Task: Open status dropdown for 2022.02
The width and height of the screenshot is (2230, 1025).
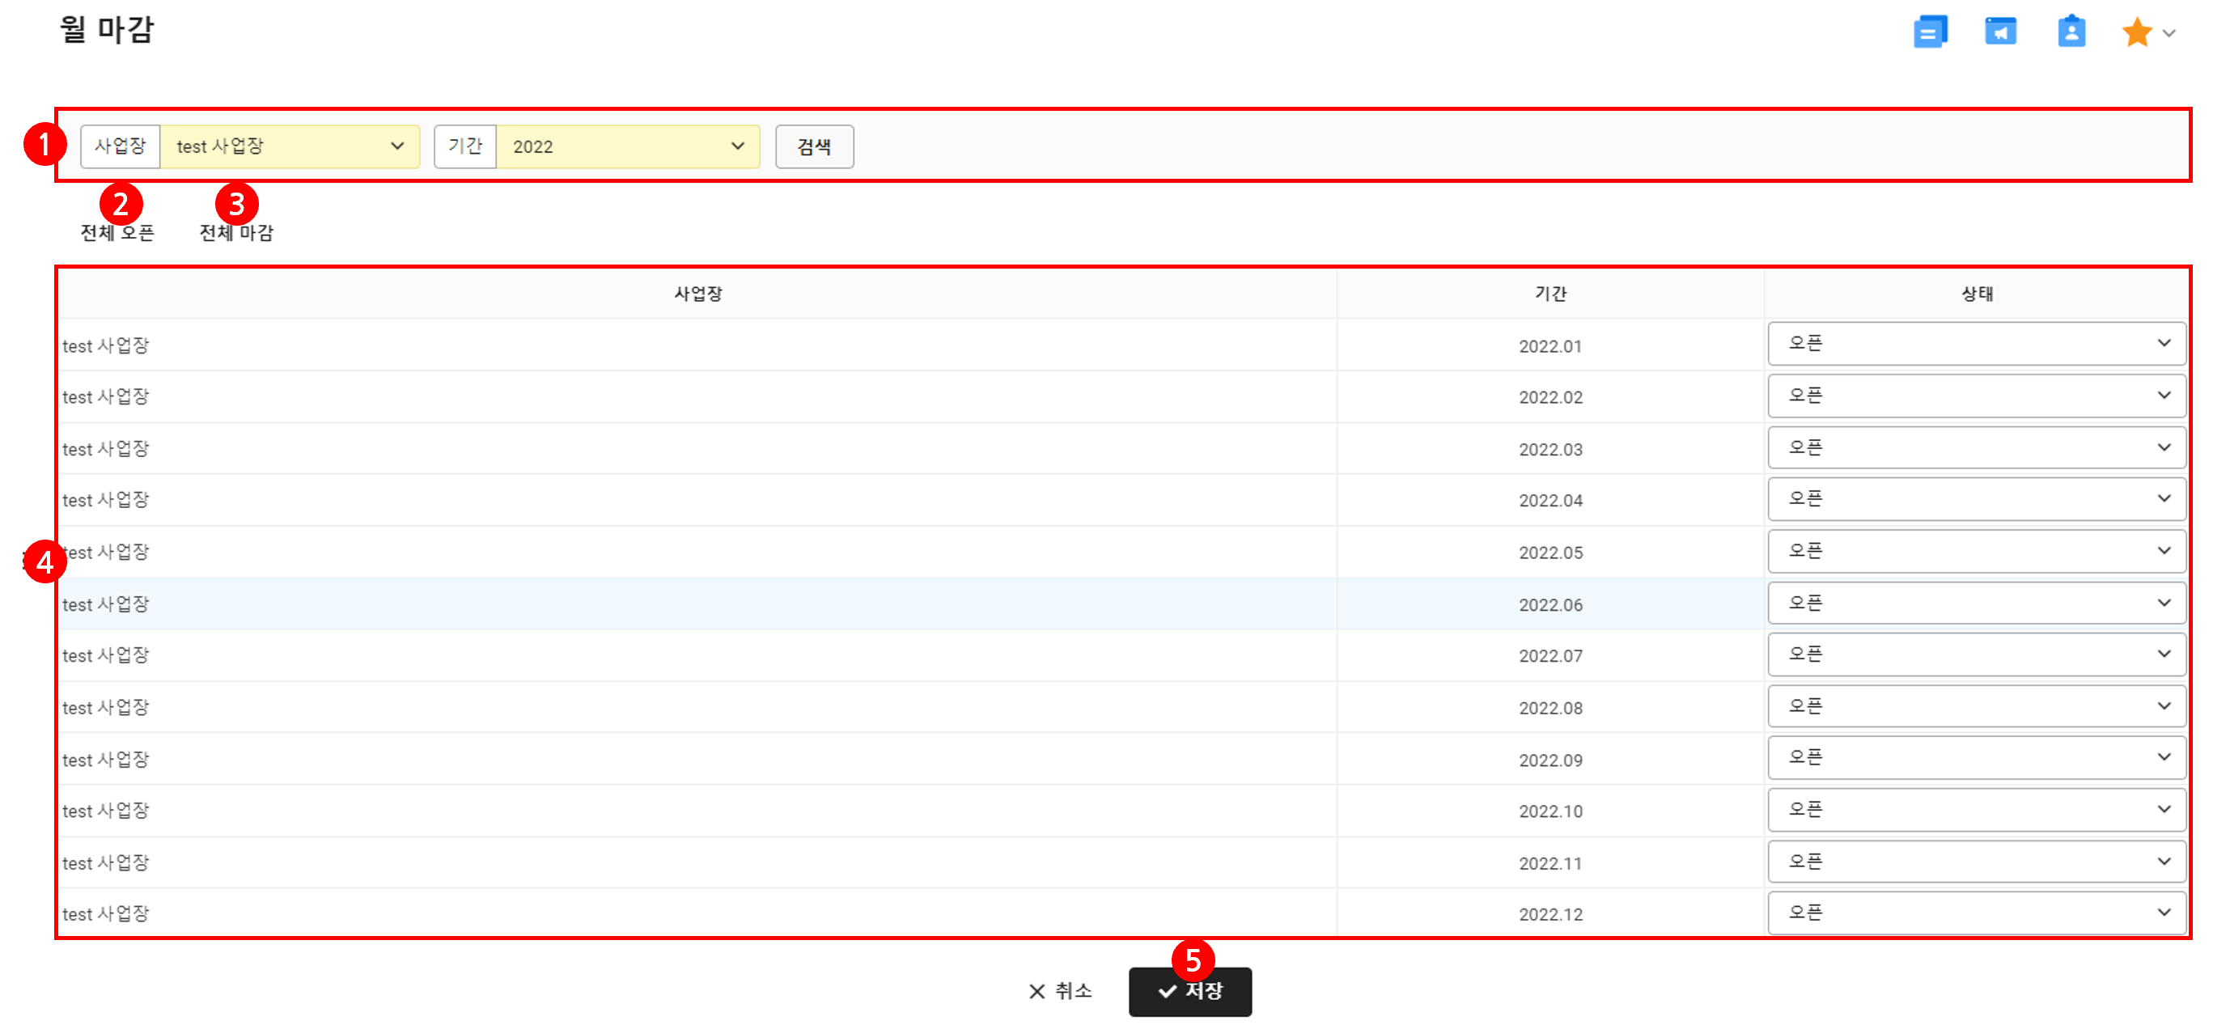Action: click(1977, 396)
